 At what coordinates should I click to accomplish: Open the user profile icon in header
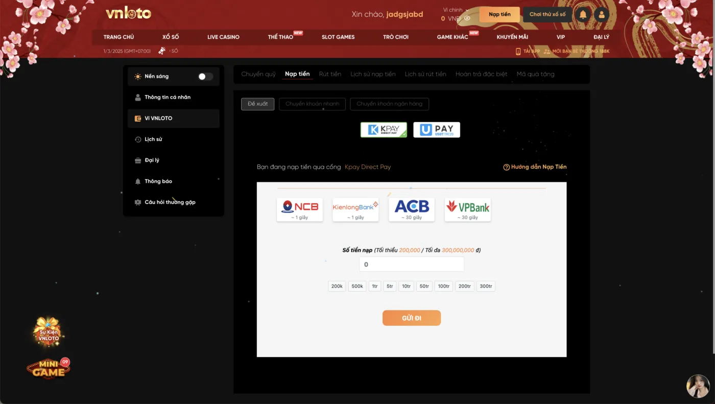click(x=602, y=14)
